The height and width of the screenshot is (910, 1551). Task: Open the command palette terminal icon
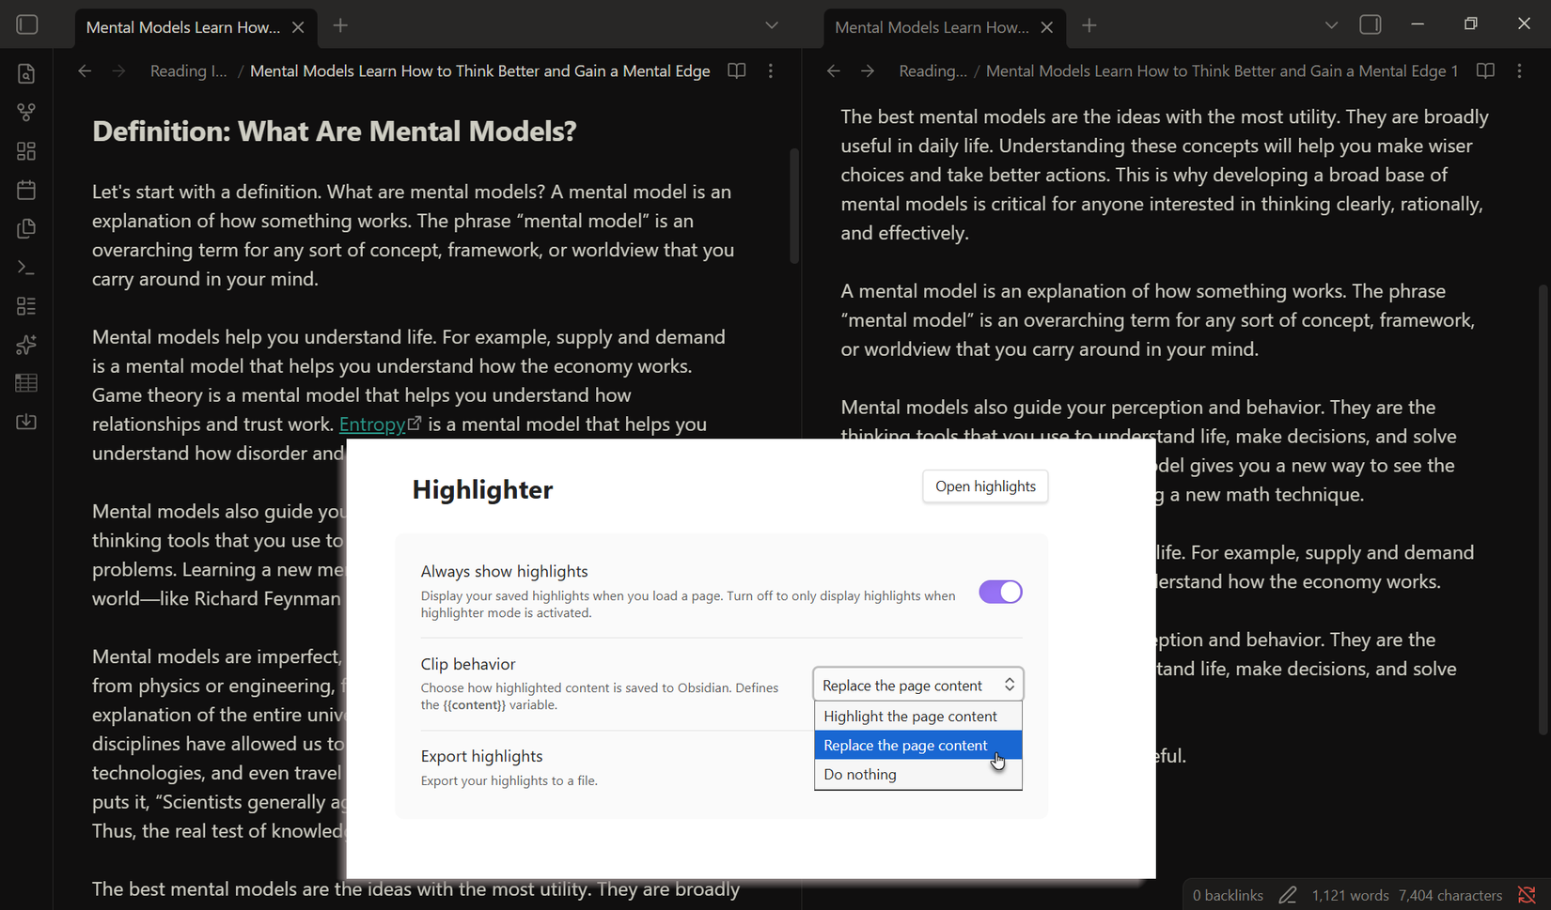click(26, 268)
